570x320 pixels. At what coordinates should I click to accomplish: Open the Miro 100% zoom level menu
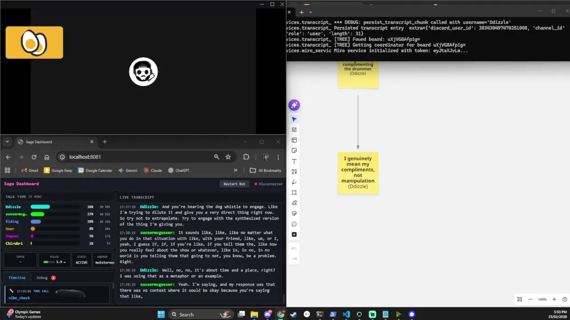542,300
